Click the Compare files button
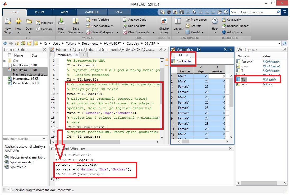Screen dimensions: 290x195 tap(44, 29)
